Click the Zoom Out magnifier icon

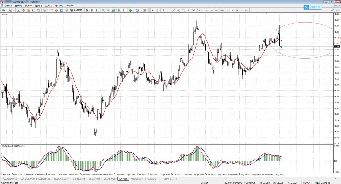point(108,10)
